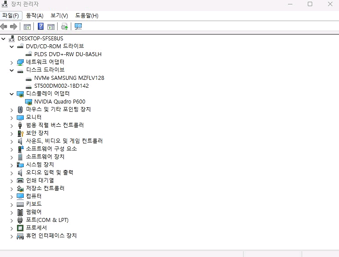The image size is (339, 257).
Task: Select PLDS DVD+-RW DU-8A5LH text
Action: pyautogui.click(x=68, y=54)
